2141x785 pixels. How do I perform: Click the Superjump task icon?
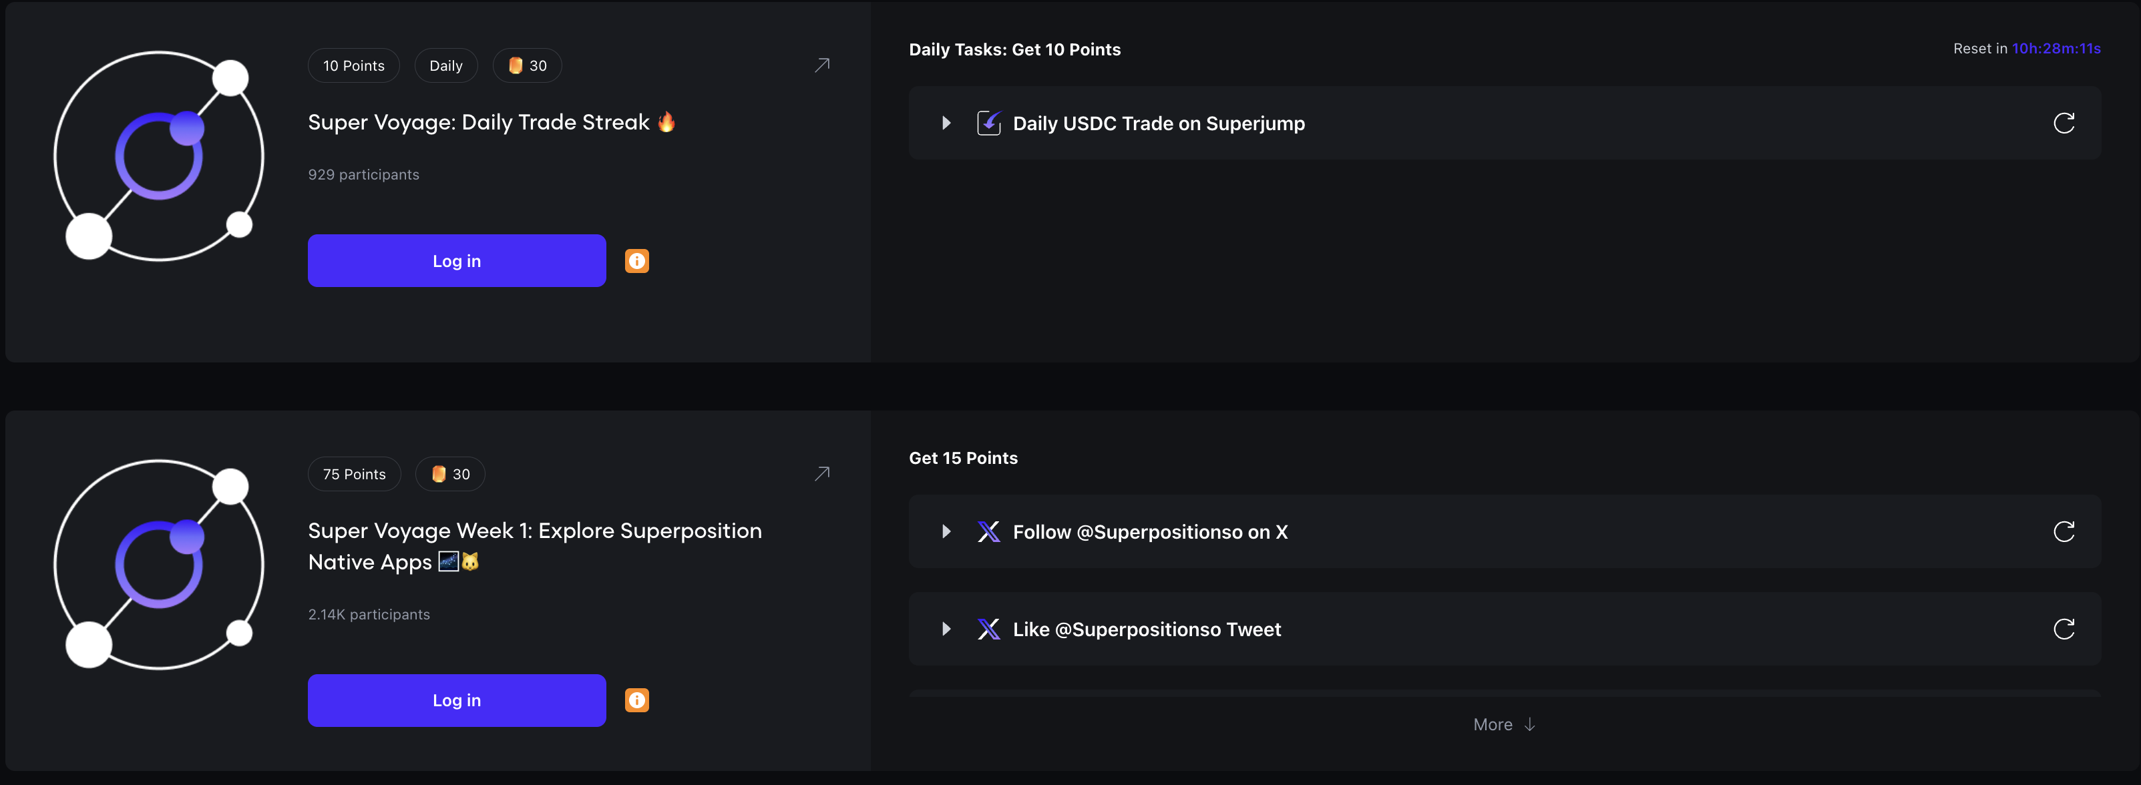[x=988, y=123]
